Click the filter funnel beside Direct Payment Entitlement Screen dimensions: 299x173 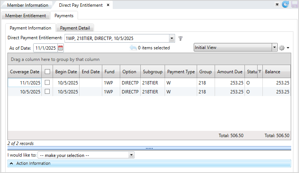pos(180,38)
